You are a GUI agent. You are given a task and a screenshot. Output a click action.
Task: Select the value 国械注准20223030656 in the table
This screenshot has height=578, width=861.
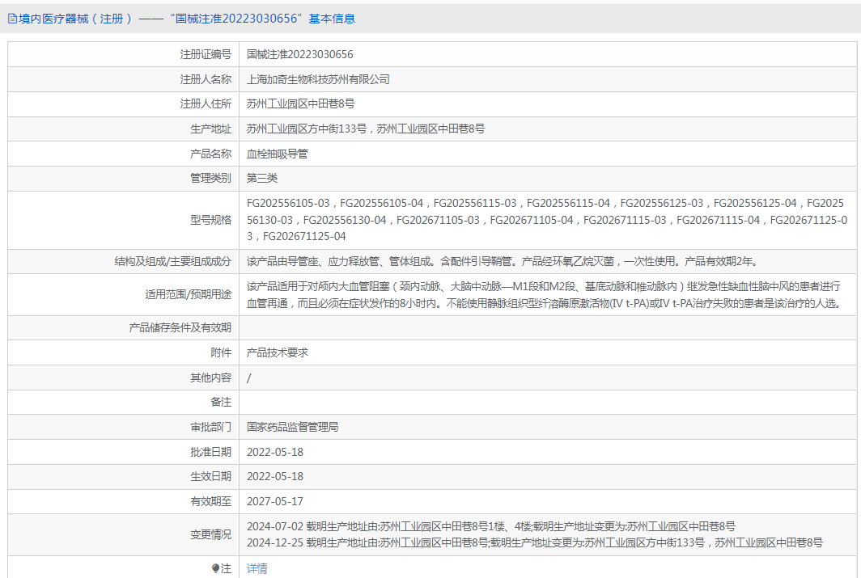(299, 54)
